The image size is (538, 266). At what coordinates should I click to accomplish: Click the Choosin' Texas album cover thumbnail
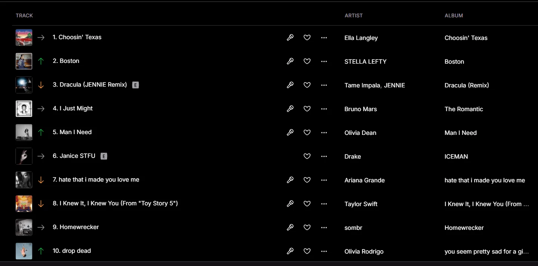[x=24, y=38]
